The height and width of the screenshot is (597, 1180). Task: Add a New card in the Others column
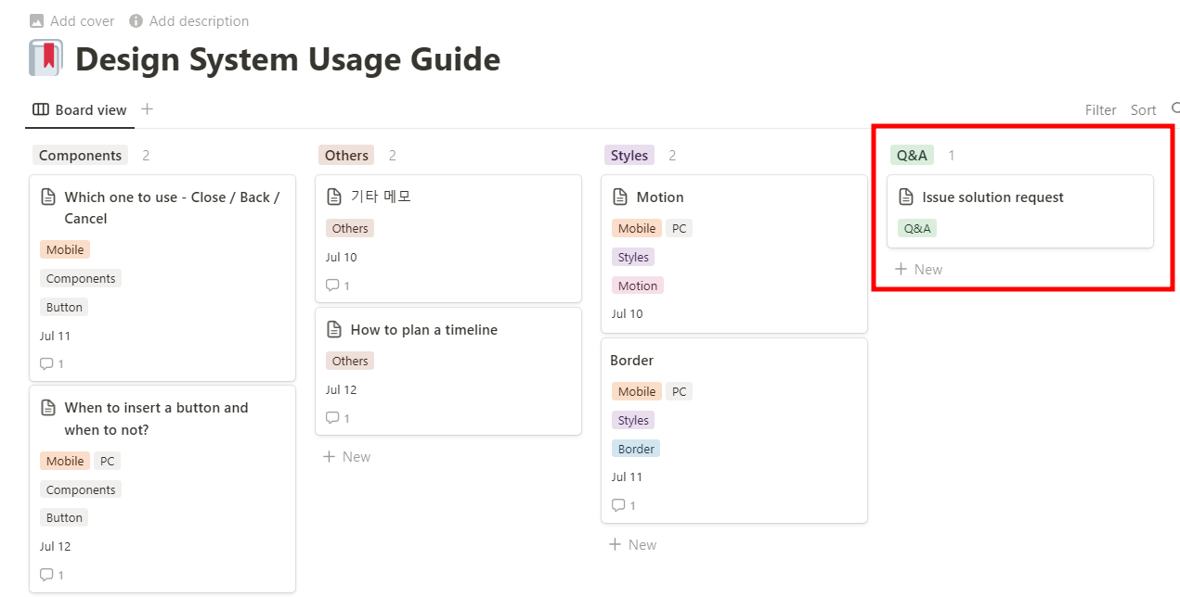click(347, 457)
